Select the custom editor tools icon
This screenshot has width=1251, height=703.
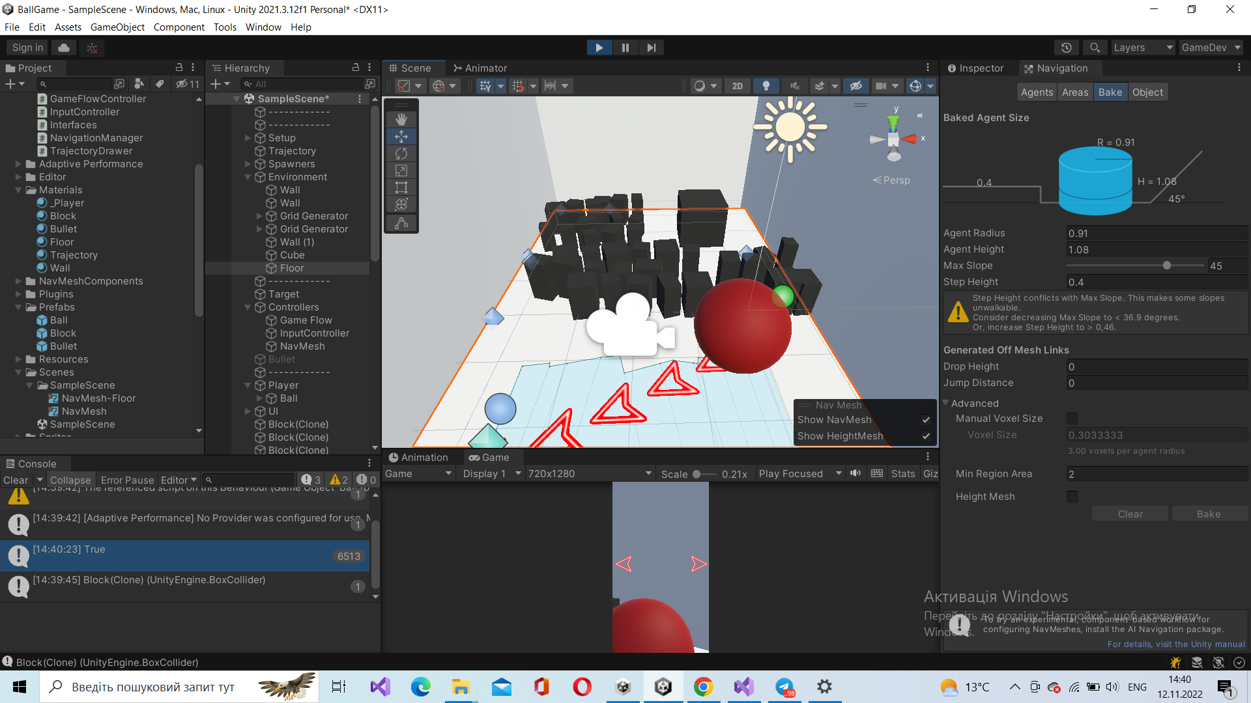coord(401,223)
